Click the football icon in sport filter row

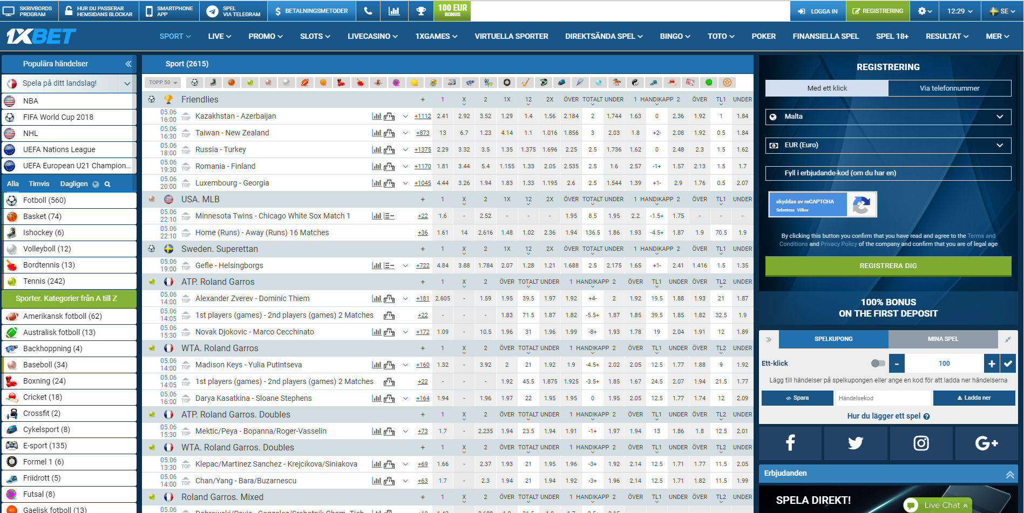tap(194, 83)
